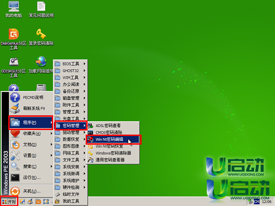Open the 我的电脑 desktop icon
275x206 pixels.
click(x=14, y=10)
